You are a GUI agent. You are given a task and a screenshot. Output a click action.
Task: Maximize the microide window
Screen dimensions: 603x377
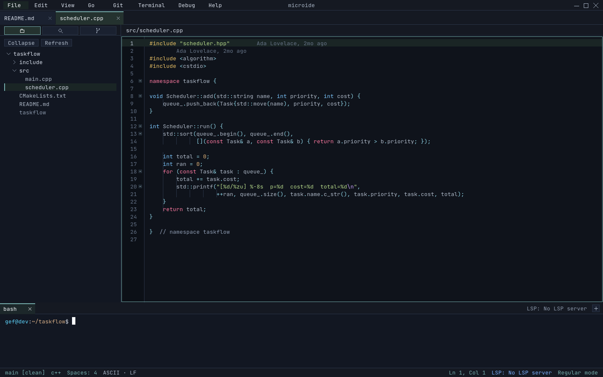pos(586,5)
